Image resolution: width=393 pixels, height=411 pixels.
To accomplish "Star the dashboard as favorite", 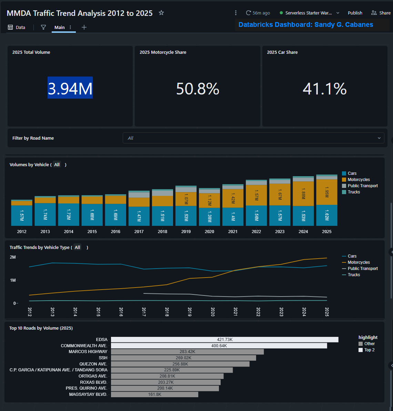I will [x=161, y=12].
